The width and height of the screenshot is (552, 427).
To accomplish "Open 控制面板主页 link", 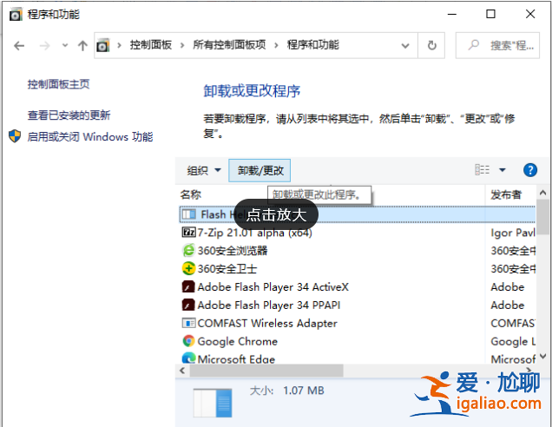I will pyautogui.click(x=58, y=84).
